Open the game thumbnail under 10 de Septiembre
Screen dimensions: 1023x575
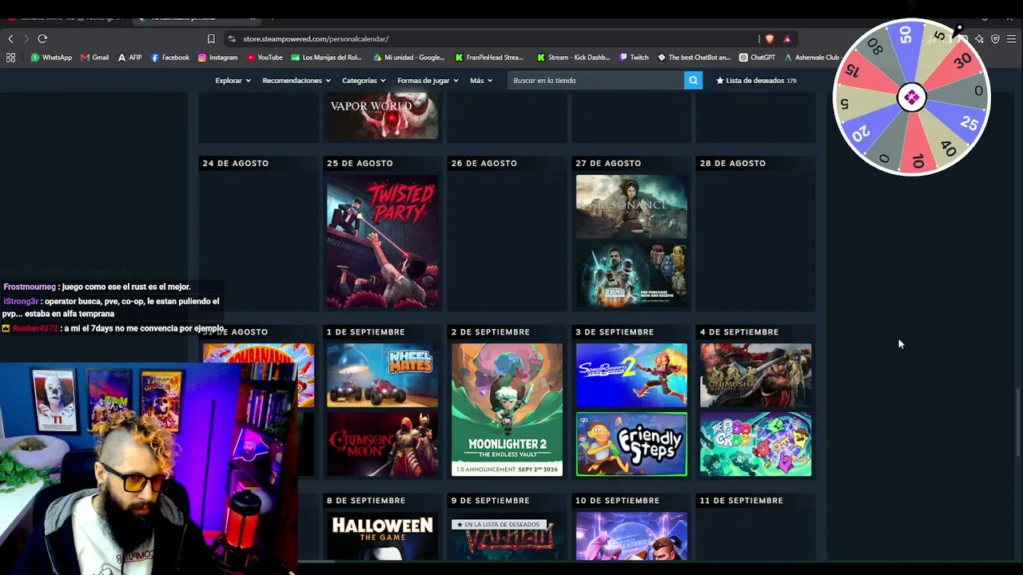[631, 536]
